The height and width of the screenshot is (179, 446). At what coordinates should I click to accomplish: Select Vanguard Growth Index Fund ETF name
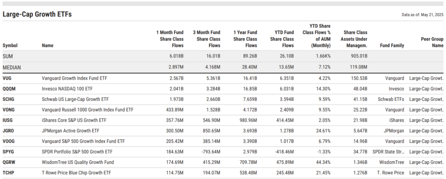74,78
